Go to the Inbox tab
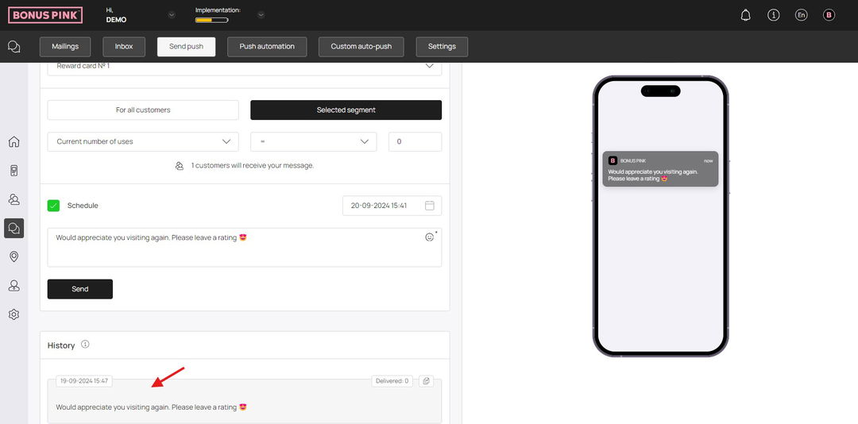The image size is (858, 424). point(124,47)
